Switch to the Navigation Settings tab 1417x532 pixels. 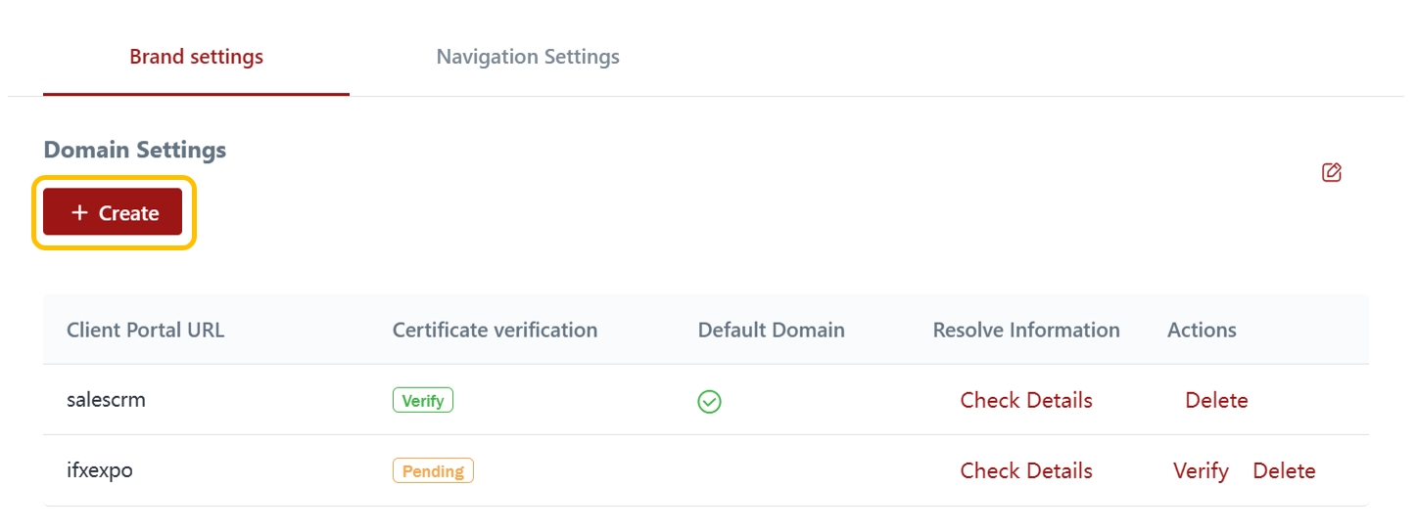point(528,57)
